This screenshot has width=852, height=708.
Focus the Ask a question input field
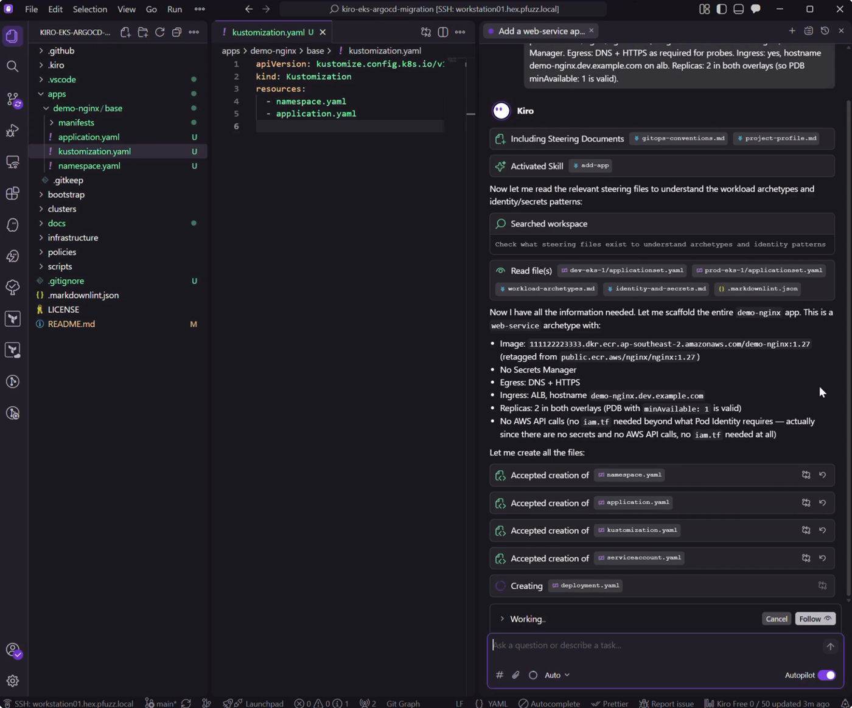(655, 645)
